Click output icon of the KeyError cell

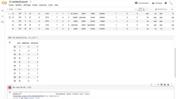pos(10,92)
